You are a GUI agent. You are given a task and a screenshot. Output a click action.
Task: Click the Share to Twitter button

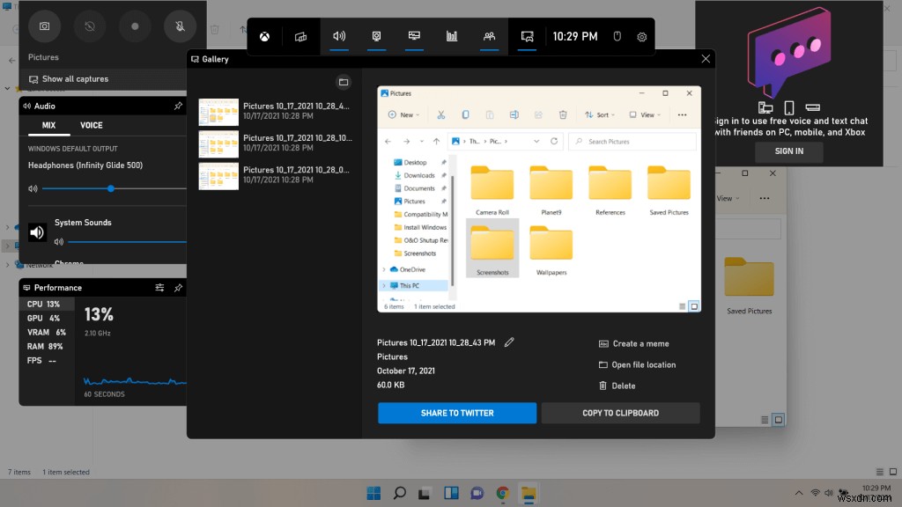coord(456,412)
